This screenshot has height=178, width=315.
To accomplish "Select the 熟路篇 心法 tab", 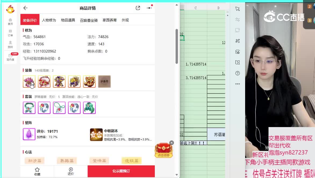I will click(x=67, y=161).
